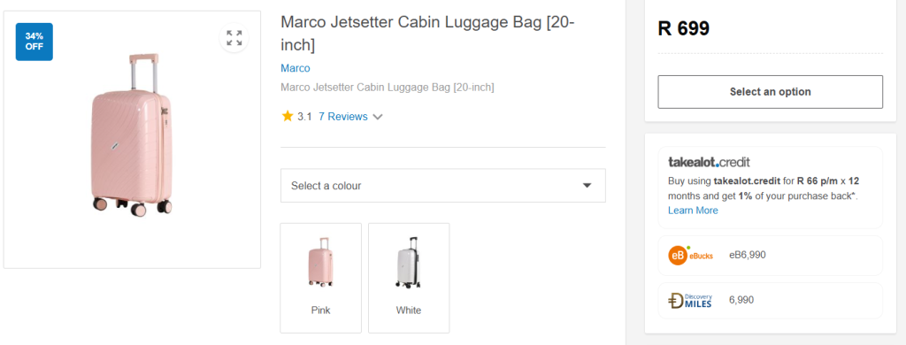The height and width of the screenshot is (345, 906).
Task: Click the eBucks logo icon
Action: [x=690, y=255]
